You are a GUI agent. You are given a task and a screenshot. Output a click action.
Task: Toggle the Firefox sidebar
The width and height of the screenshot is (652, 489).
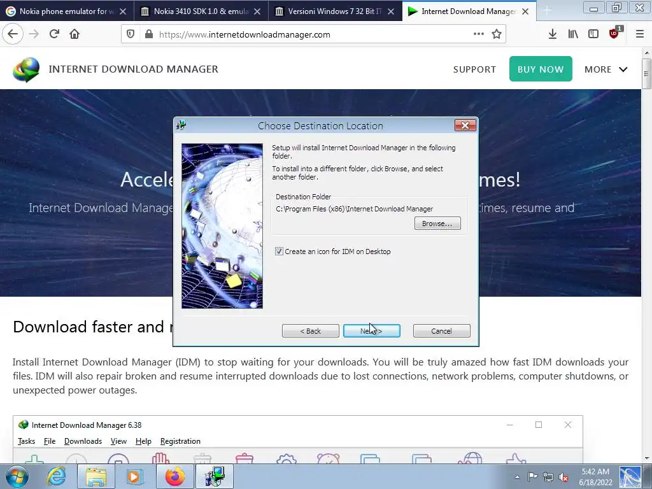tap(593, 34)
